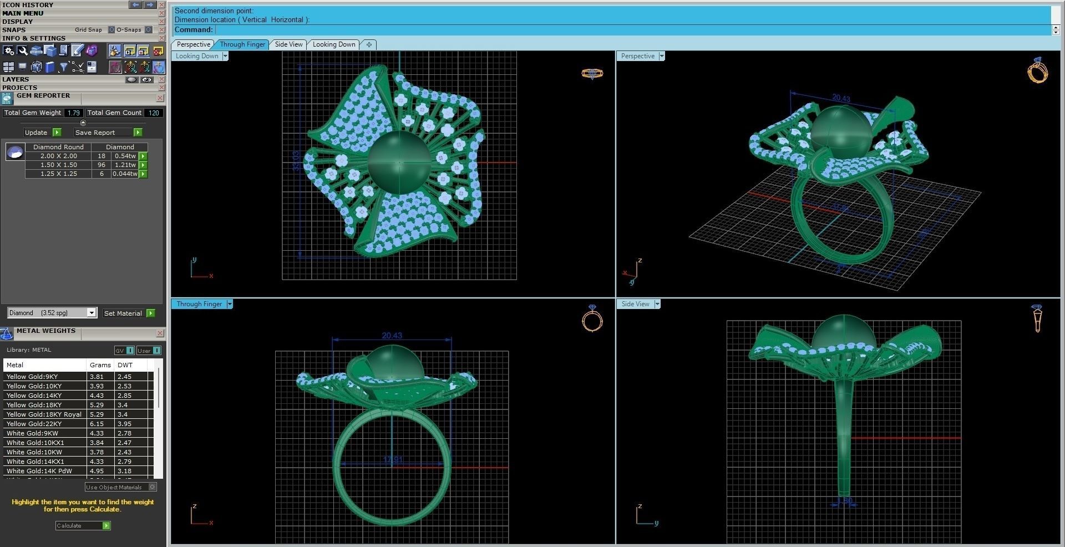Screen dimensions: 1065x547
Task: Click the yellow arrow record macro icon
Action: (x=144, y=51)
